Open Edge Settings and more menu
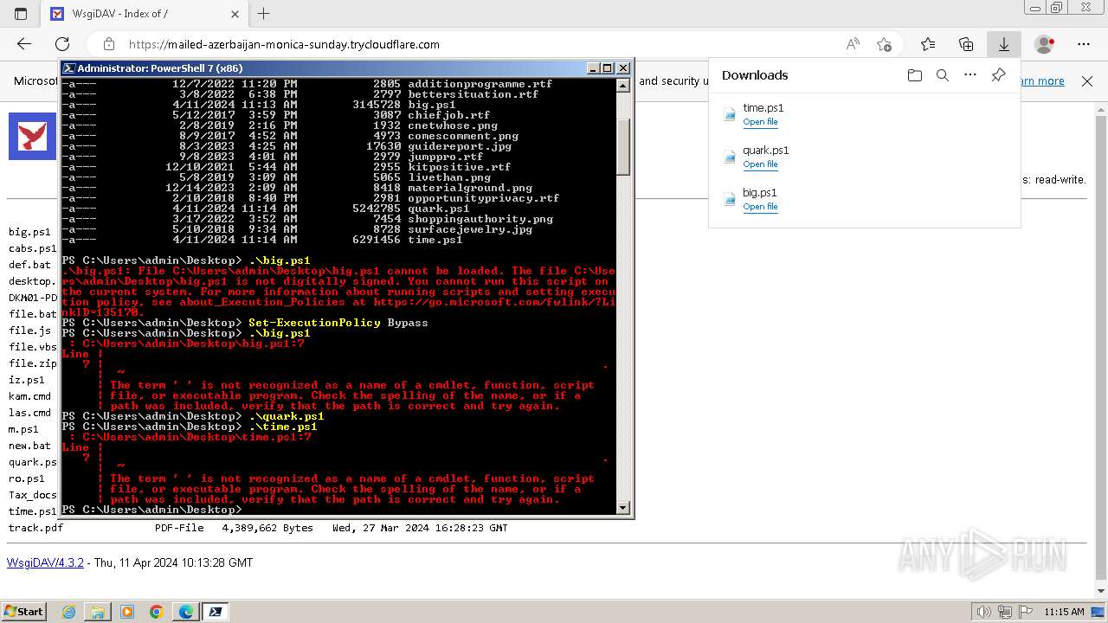This screenshot has height=623, width=1108. click(x=1084, y=44)
